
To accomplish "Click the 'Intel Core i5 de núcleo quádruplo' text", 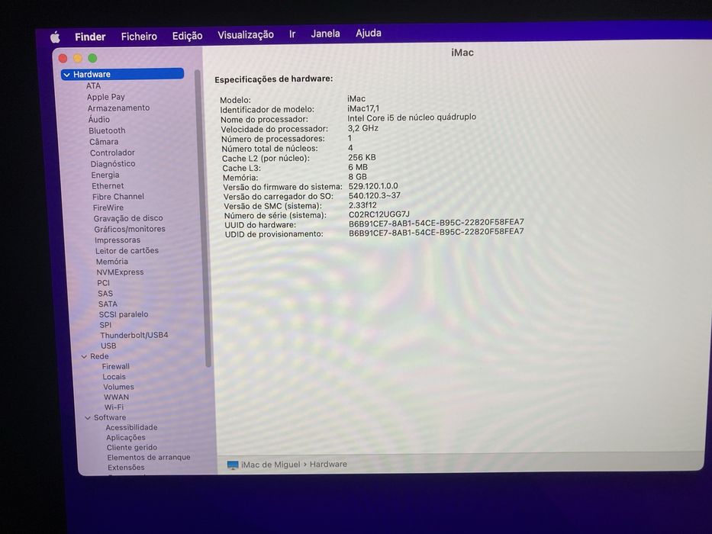I will tap(412, 117).
